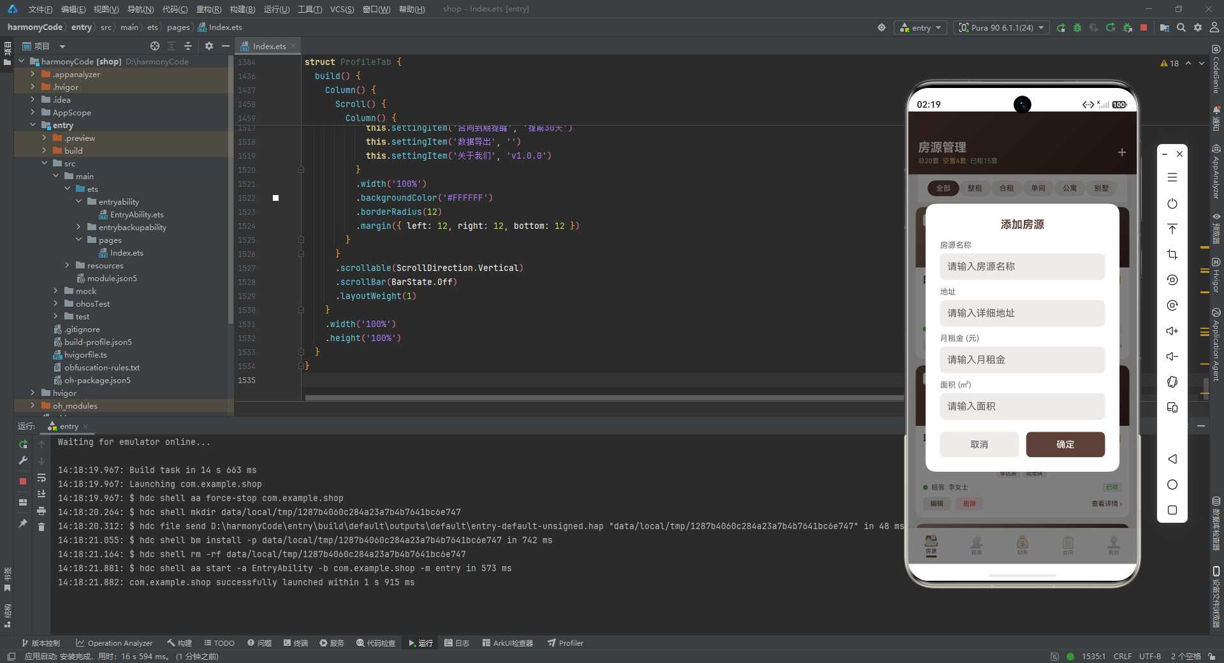Open emulator menu hamburger icon

click(1172, 178)
